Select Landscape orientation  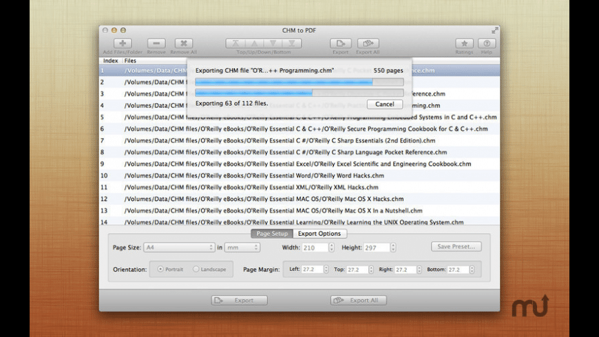point(196,269)
